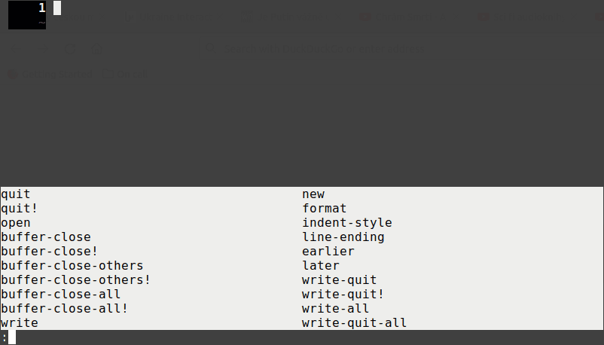Select the line-ending command
604x345 pixels.
pos(343,237)
